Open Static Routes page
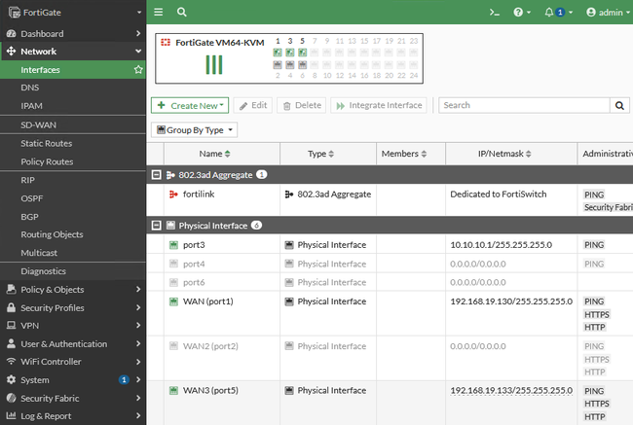Screen dimensions: 633x425 47,144
